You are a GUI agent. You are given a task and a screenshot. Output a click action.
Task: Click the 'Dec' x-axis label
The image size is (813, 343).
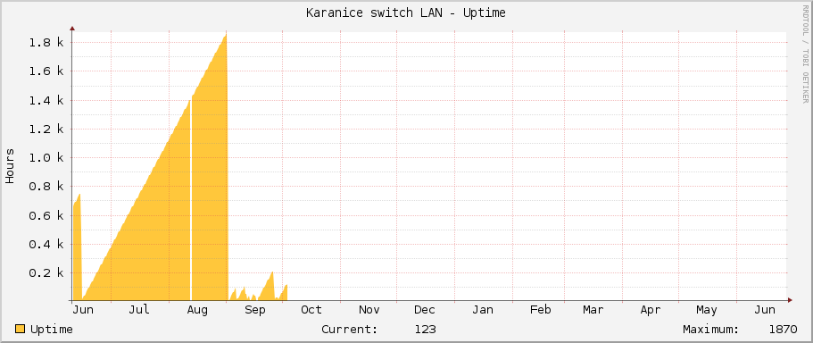pos(425,310)
